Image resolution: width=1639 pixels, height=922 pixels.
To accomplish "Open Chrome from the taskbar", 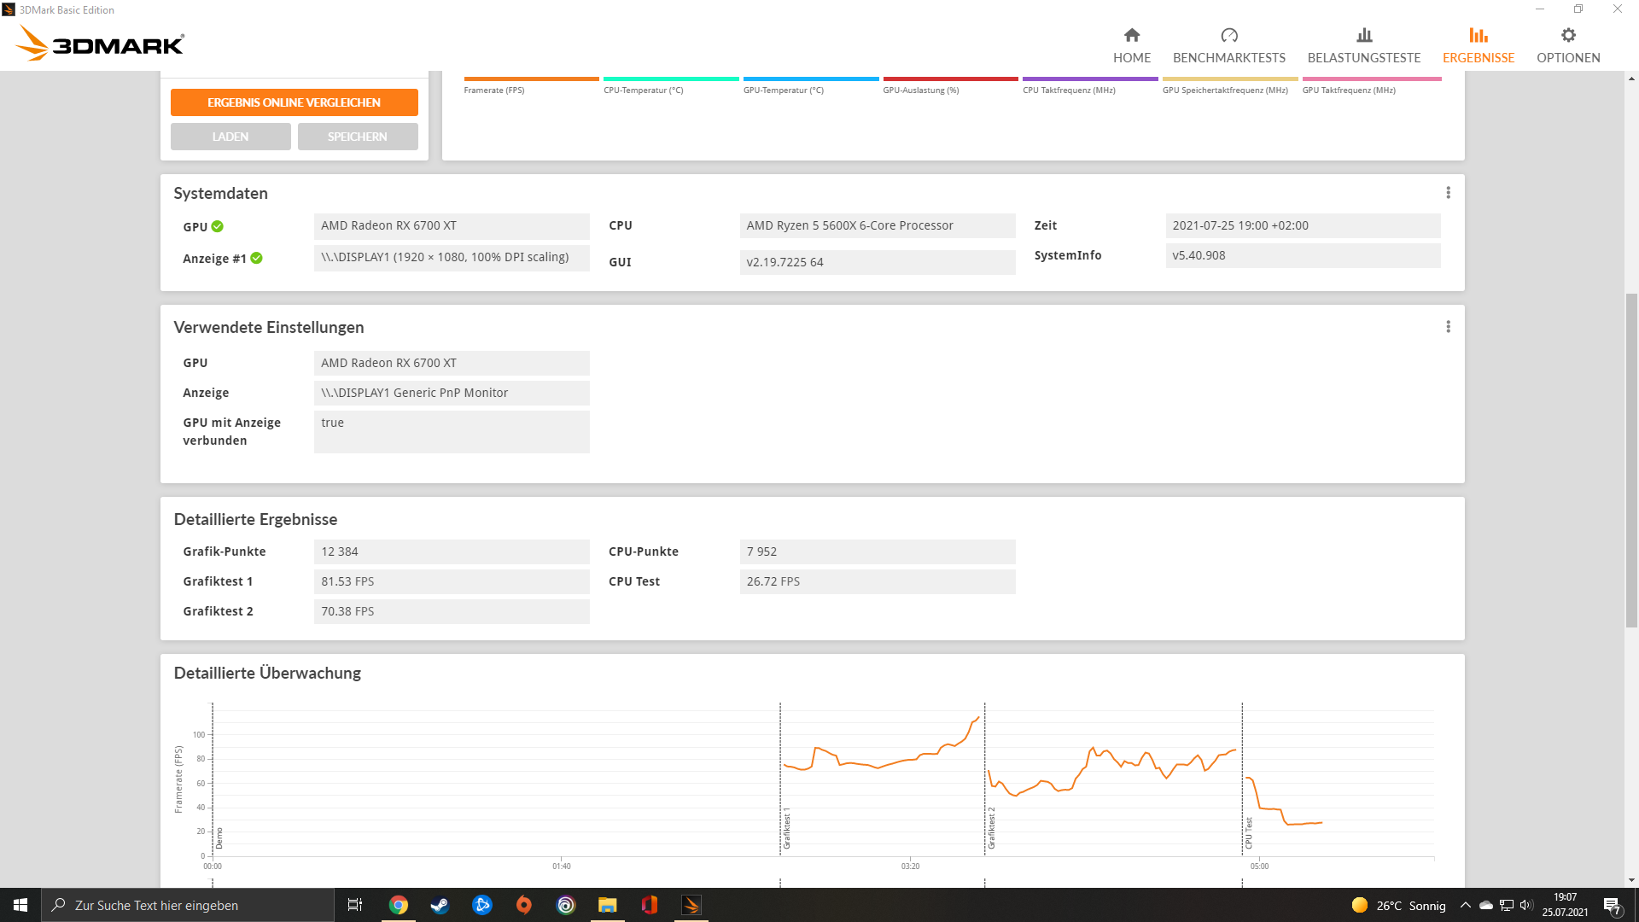I will pos(399,905).
